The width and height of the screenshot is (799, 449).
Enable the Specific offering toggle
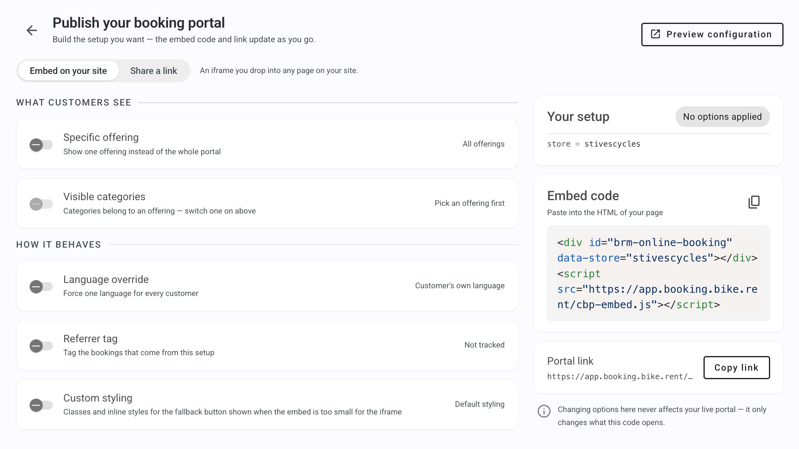(x=41, y=145)
